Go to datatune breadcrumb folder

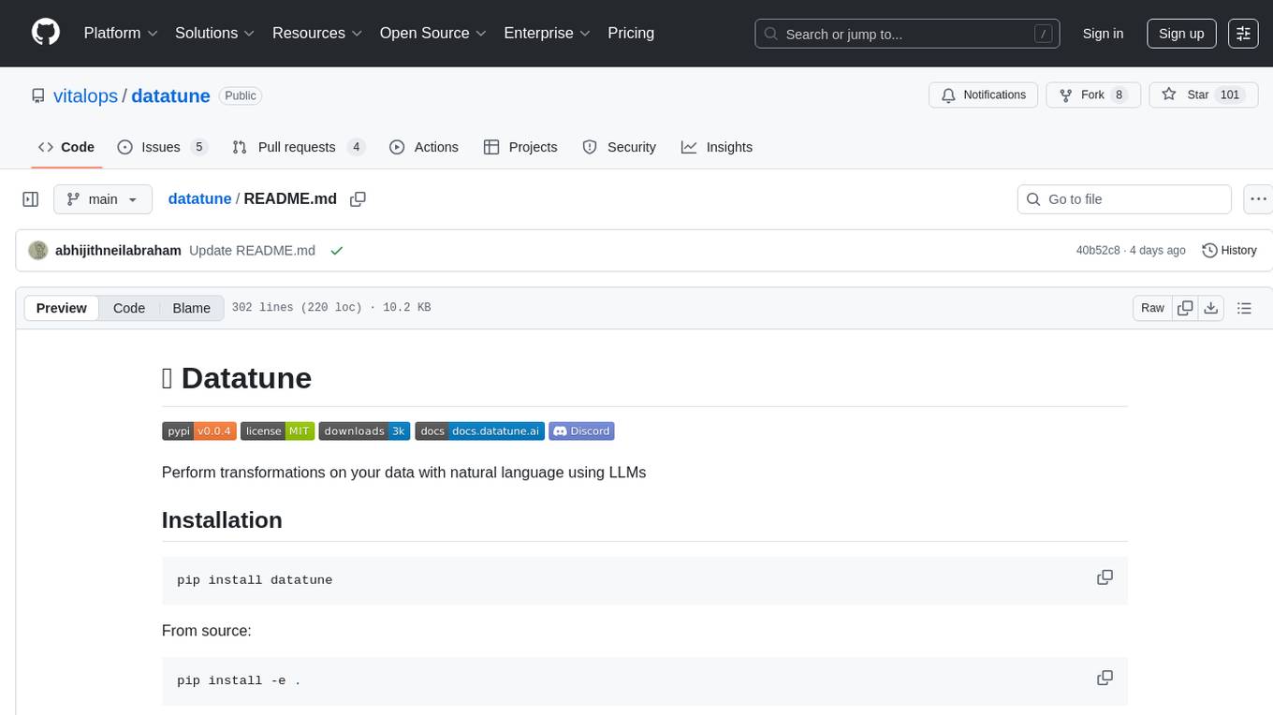coord(199,198)
